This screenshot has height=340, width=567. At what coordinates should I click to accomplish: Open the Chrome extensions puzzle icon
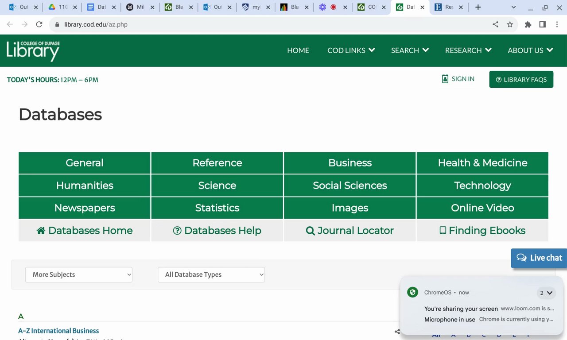(x=528, y=24)
